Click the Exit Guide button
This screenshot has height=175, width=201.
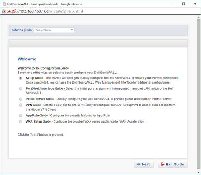tap(173, 164)
